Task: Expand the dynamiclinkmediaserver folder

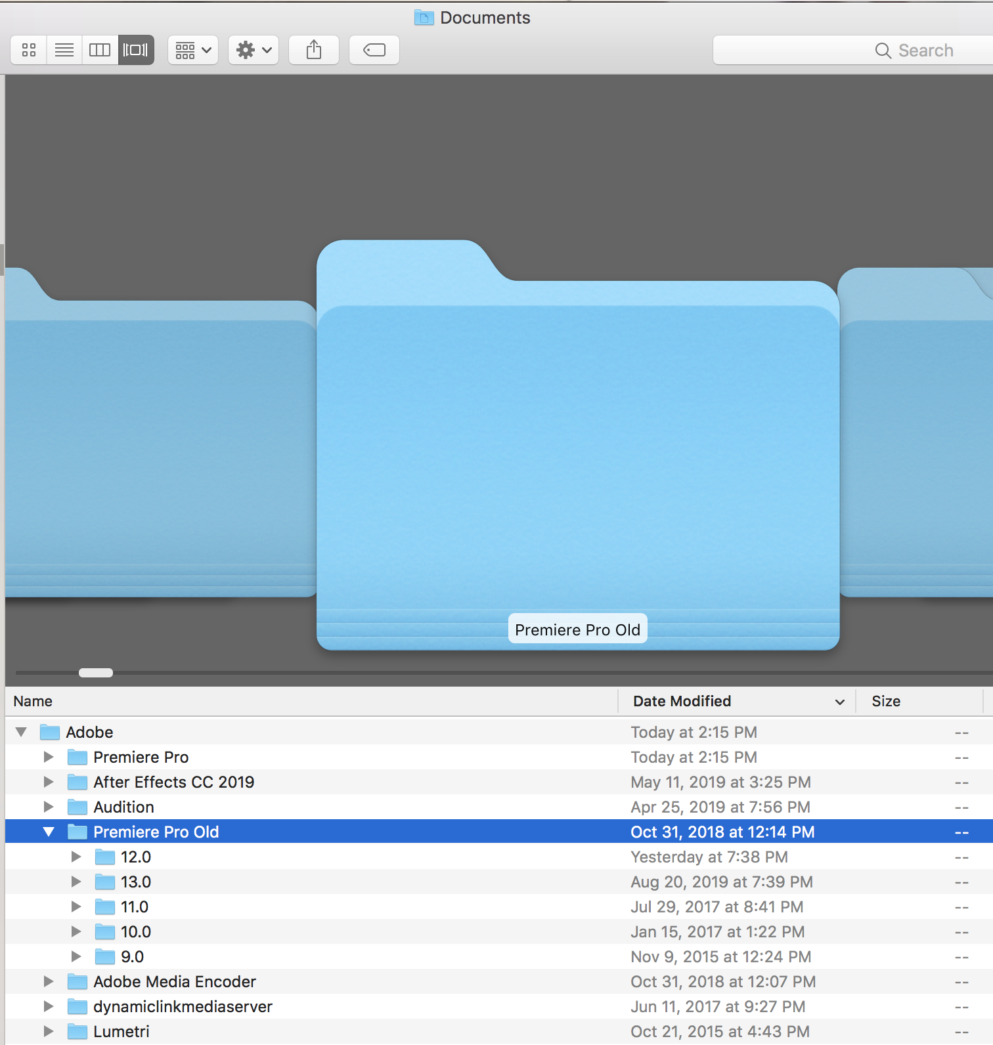Action: (49, 1006)
